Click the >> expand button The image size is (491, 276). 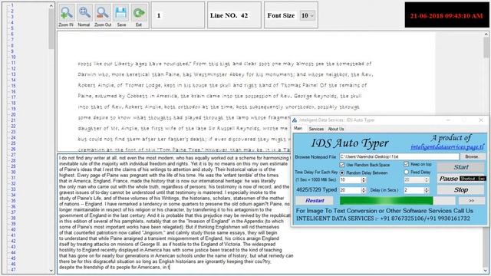pos(472,201)
